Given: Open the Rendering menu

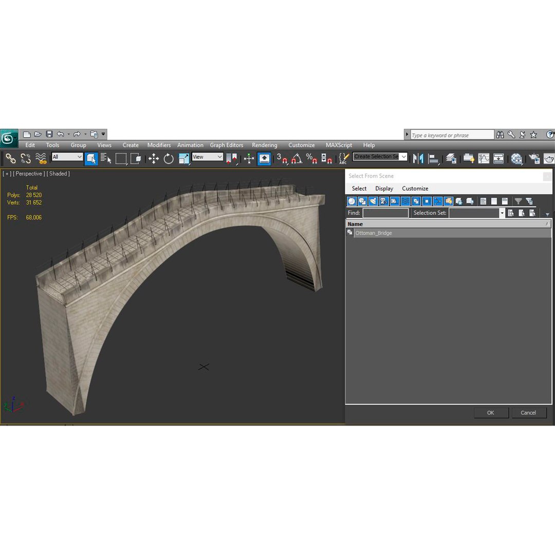Looking at the screenshot, I should coord(265,145).
